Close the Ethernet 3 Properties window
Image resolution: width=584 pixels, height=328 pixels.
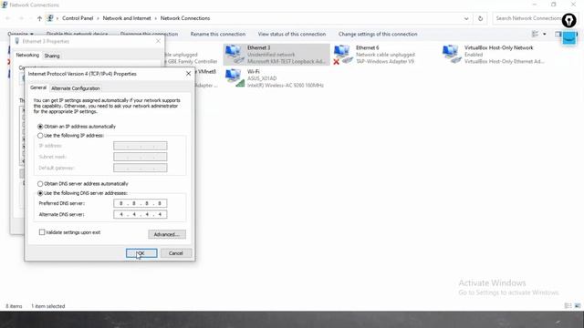point(158,41)
